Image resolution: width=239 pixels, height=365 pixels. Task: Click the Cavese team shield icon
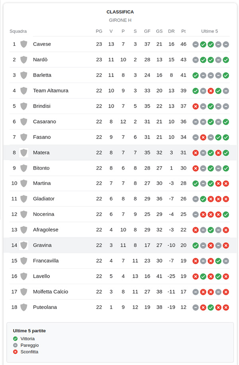tap(24, 44)
